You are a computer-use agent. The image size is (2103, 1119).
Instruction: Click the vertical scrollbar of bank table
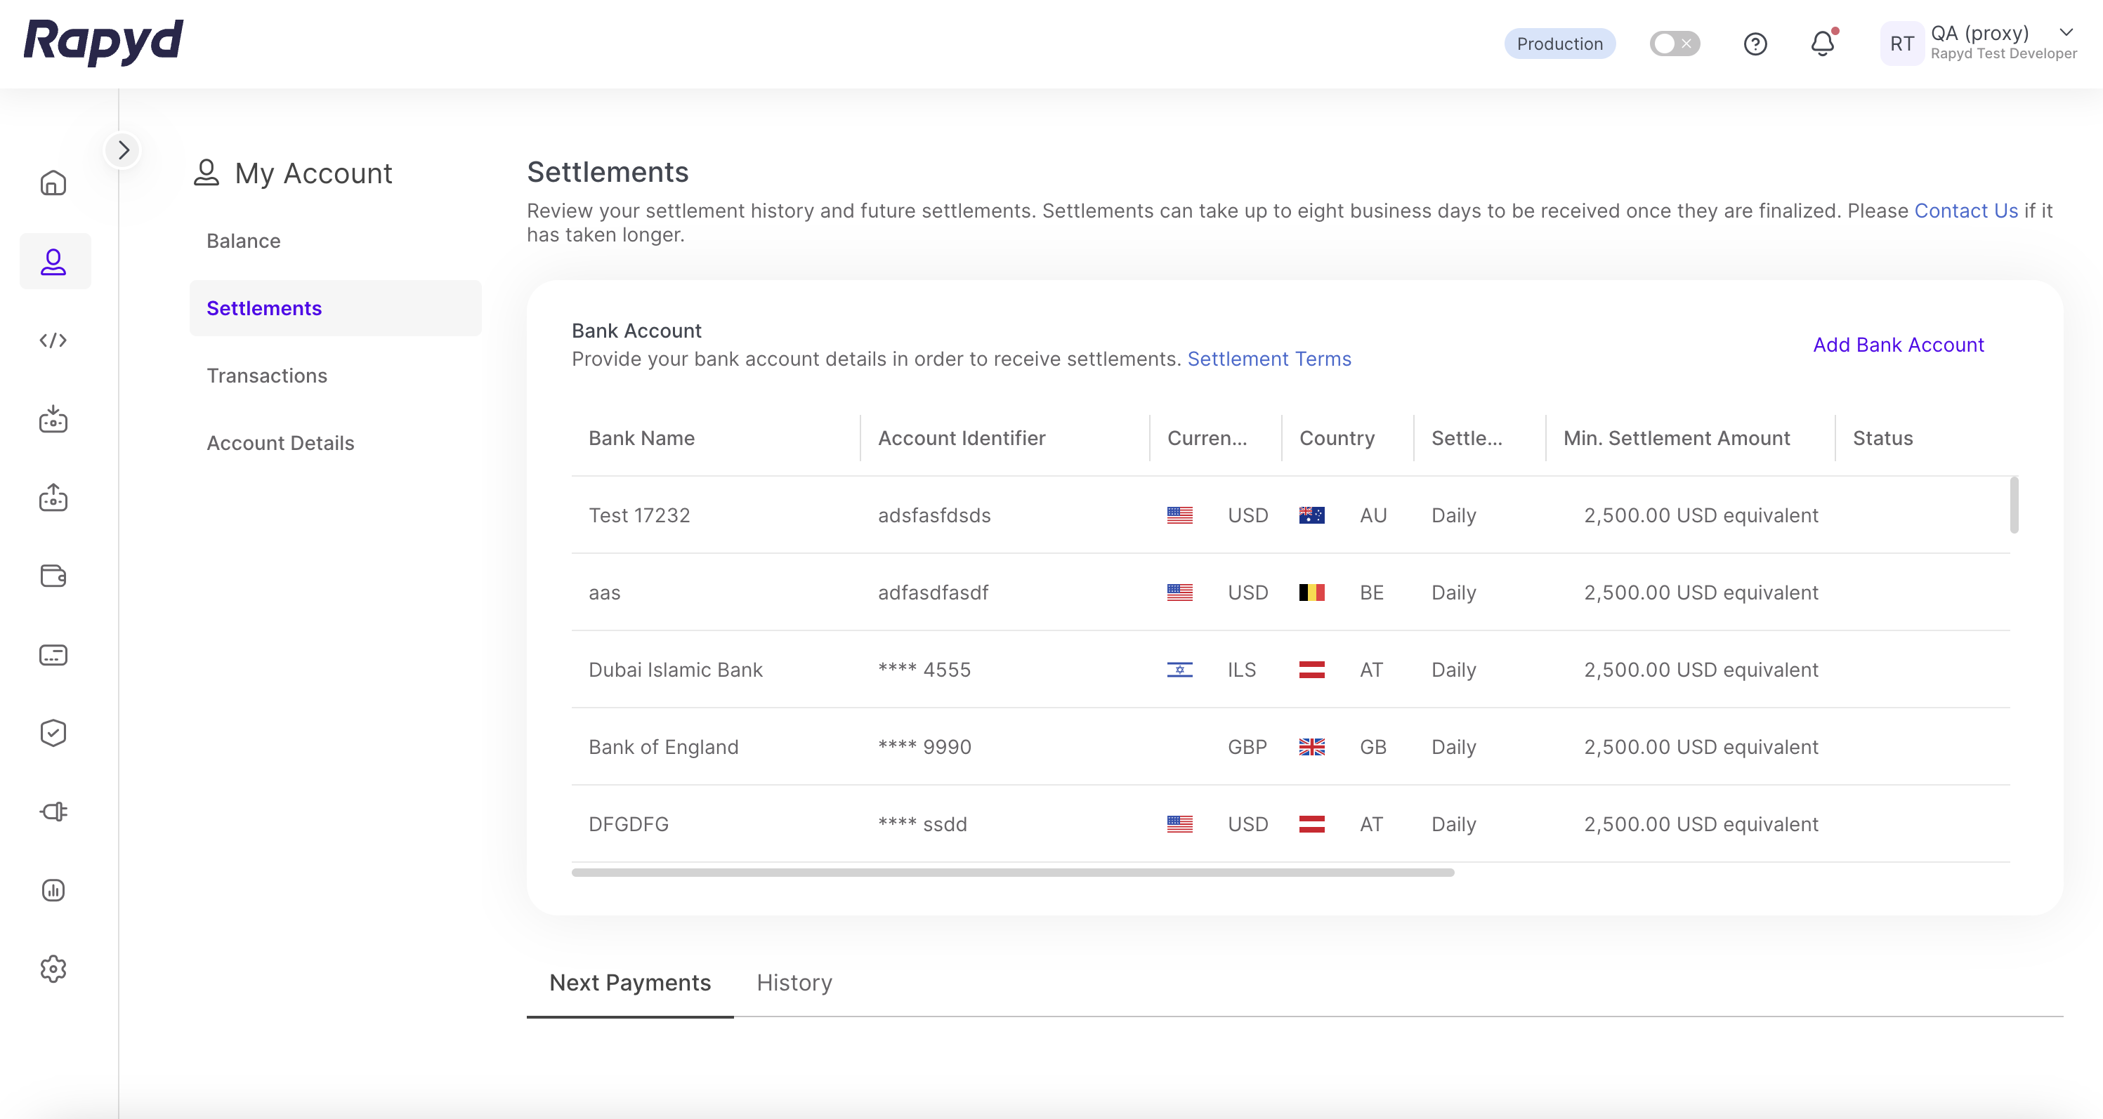2014,505
